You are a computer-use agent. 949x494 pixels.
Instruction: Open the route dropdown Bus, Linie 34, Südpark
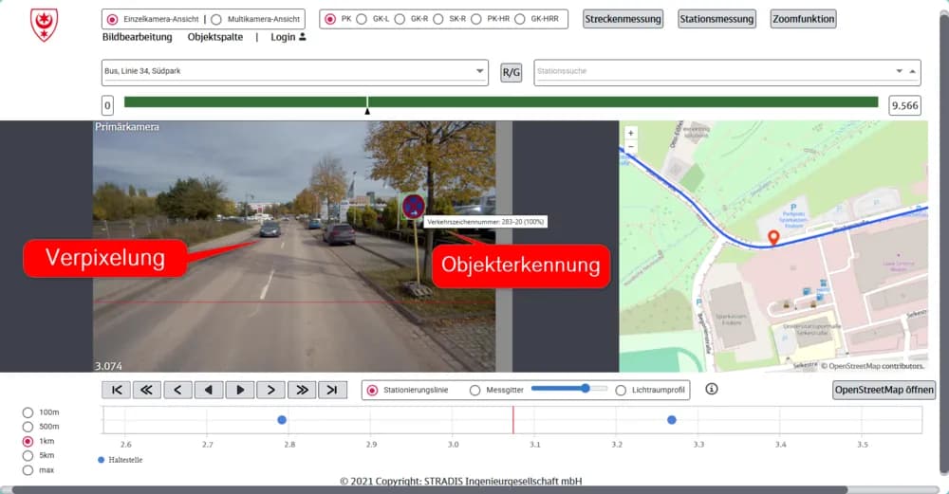[295, 72]
